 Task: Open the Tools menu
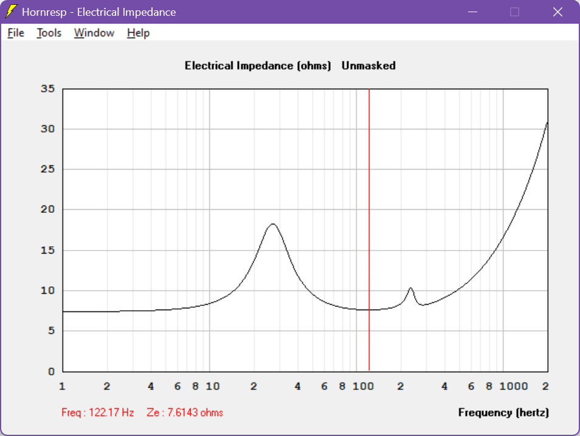(x=49, y=33)
